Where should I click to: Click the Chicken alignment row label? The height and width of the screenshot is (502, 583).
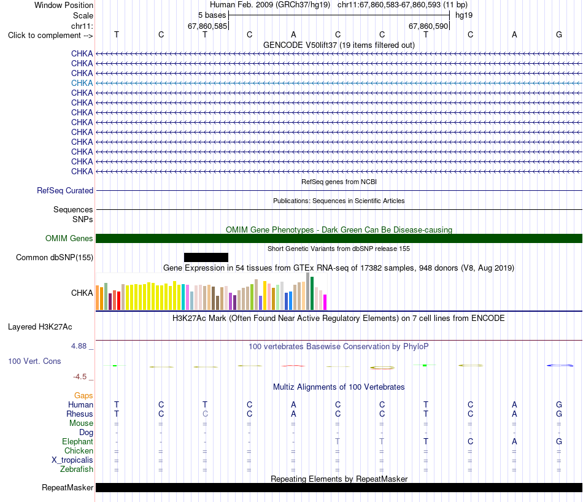(x=79, y=450)
